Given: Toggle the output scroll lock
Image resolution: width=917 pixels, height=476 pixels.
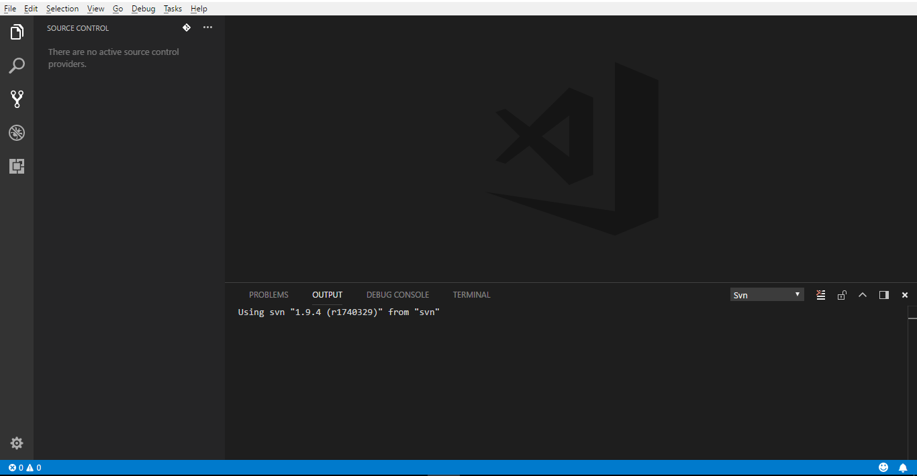Looking at the screenshot, I should click(x=842, y=294).
